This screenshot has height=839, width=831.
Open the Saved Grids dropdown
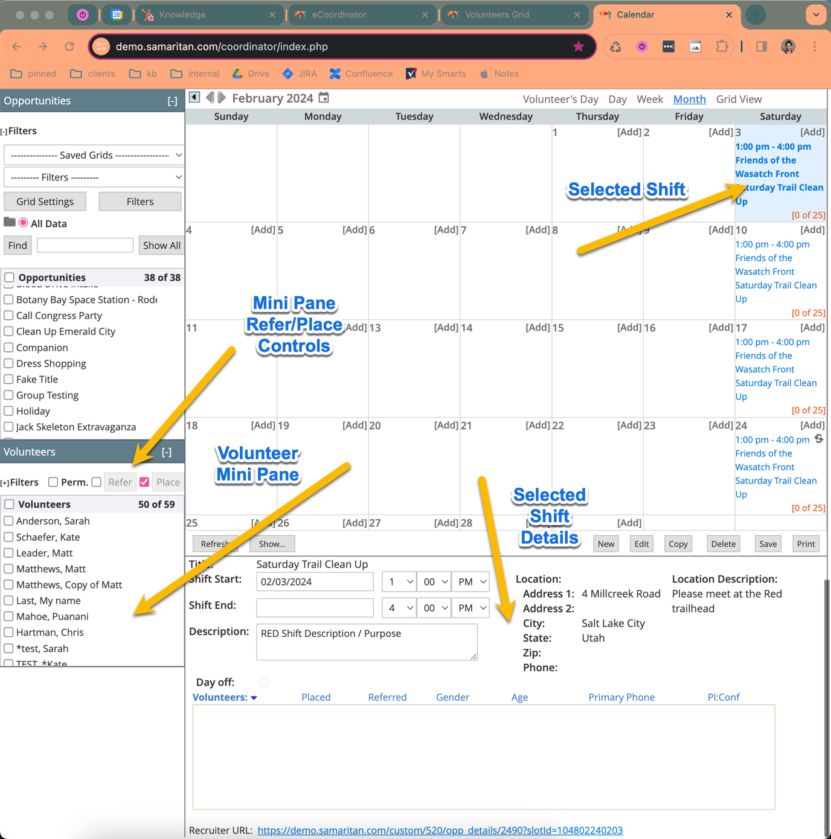click(94, 155)
